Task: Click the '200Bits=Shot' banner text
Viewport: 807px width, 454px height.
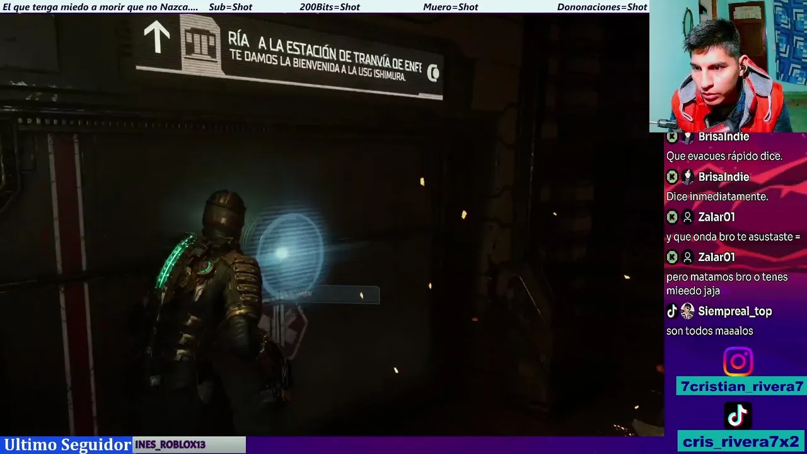Action: point(330,7)
